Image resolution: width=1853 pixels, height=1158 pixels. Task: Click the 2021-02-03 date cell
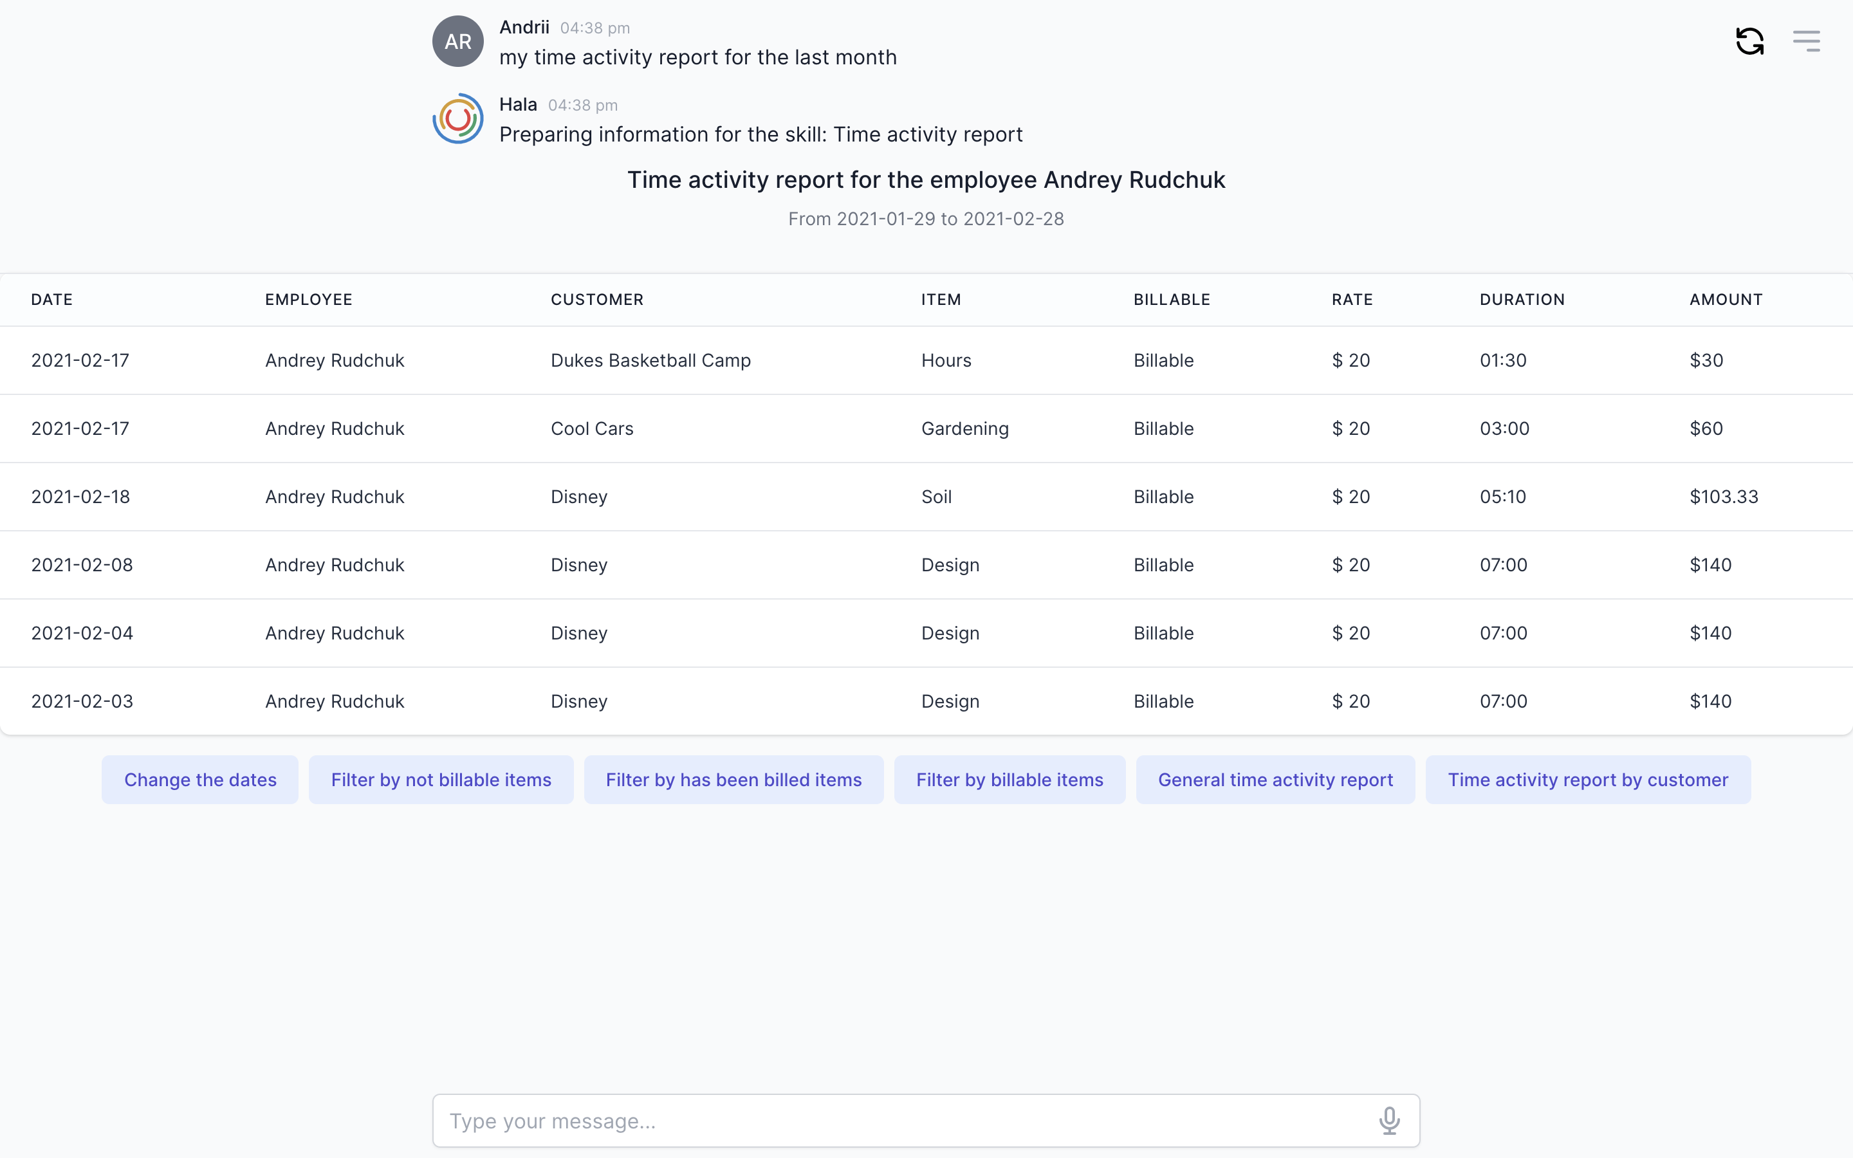[x=82, y=701]
